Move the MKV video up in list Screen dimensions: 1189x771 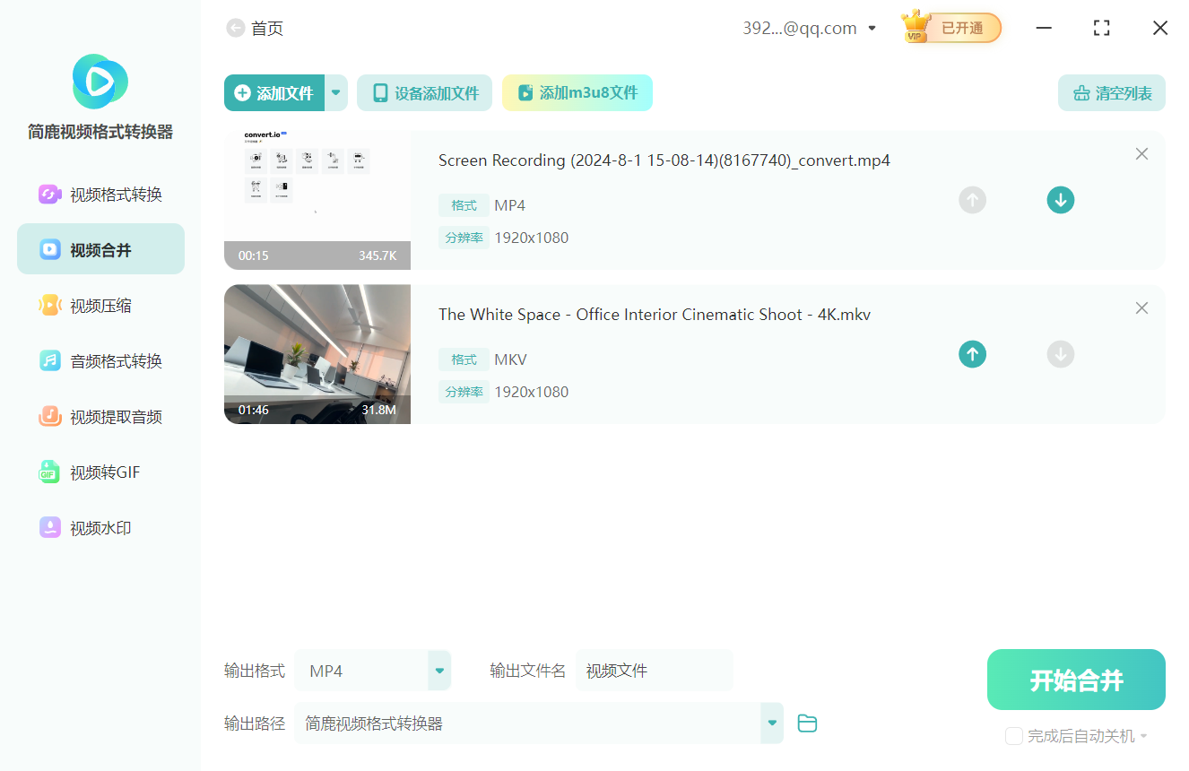(972, 354)
